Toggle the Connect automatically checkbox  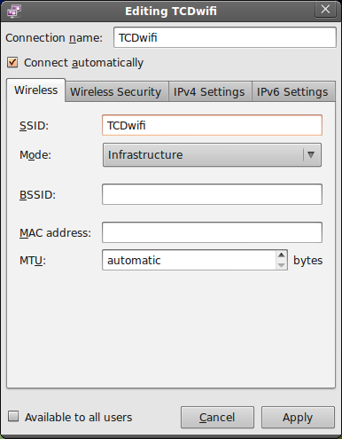coord(12,62)
